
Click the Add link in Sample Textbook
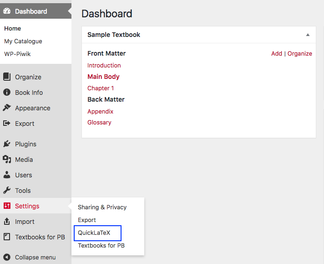277,53
